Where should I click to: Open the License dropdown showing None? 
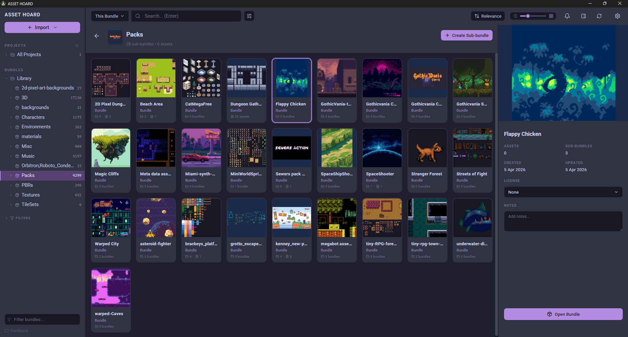[563, 192]
